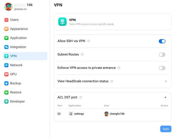The width and height of the screenshot is (173, 139).
Task: Click the 'Tailor VPN access to your specific needs' description
Action: pyautogui.click(x=92, y=24)
